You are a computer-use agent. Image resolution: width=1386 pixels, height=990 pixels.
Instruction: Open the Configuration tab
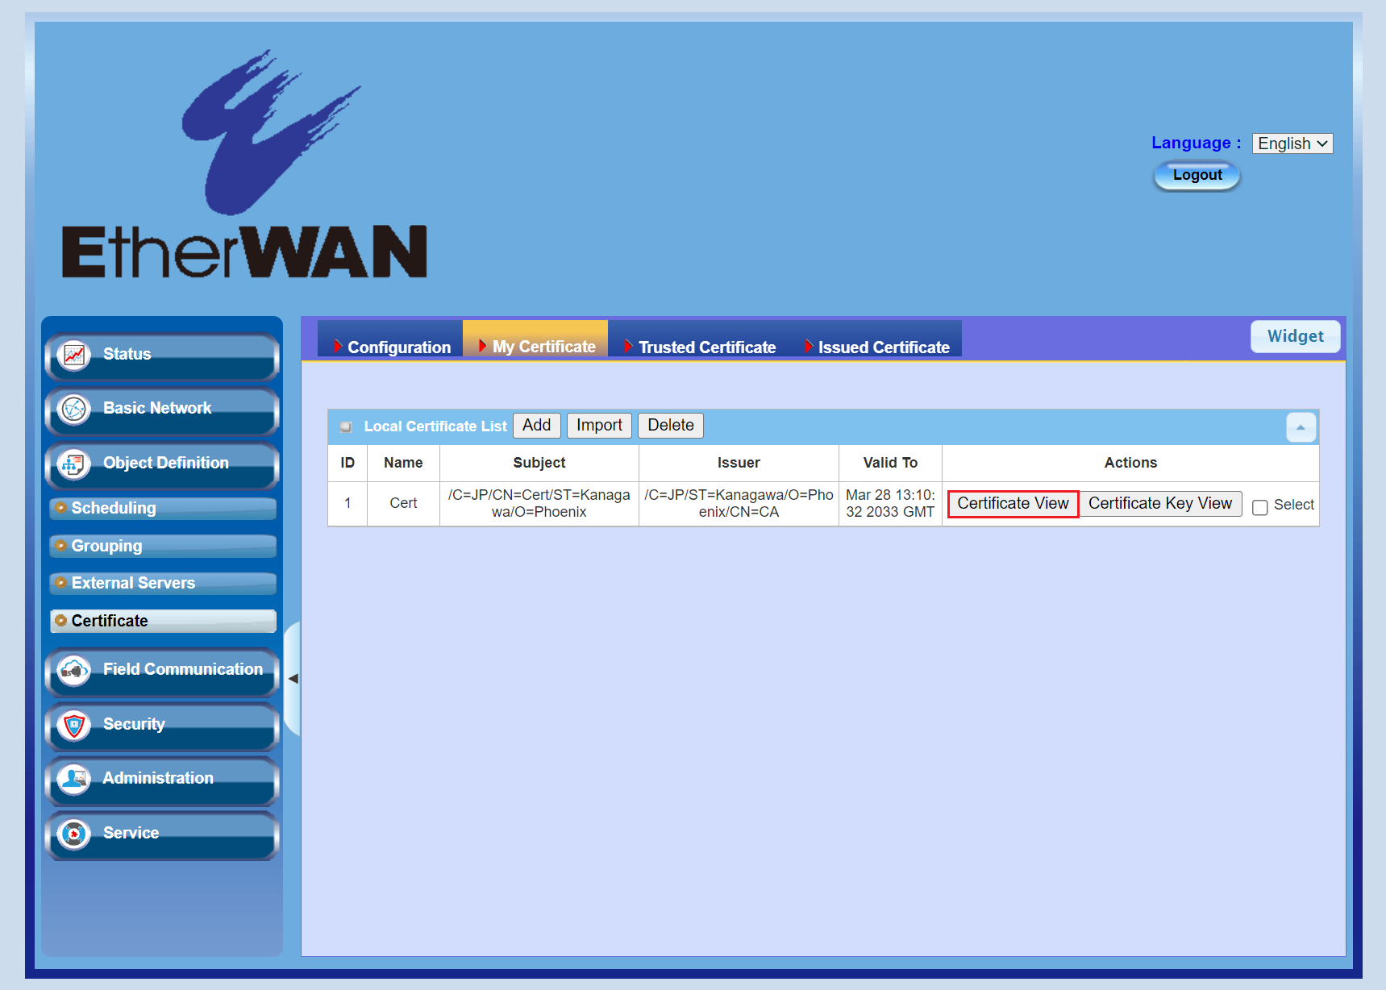point(390,347)
